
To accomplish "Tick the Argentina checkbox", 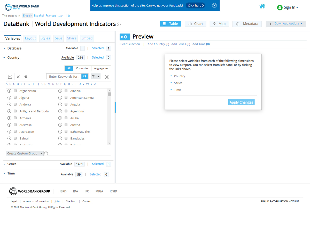I will click(66, 111).
